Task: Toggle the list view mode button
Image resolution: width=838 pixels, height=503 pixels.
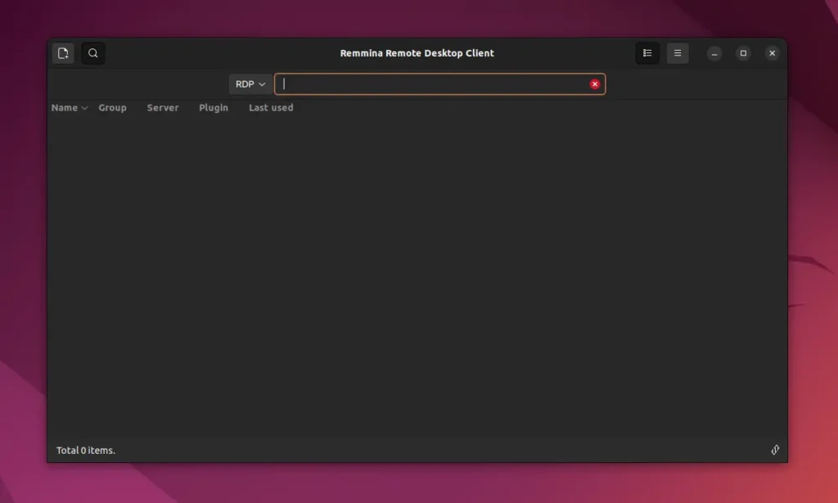Action: pyautogui.click(x=647, y=53)
